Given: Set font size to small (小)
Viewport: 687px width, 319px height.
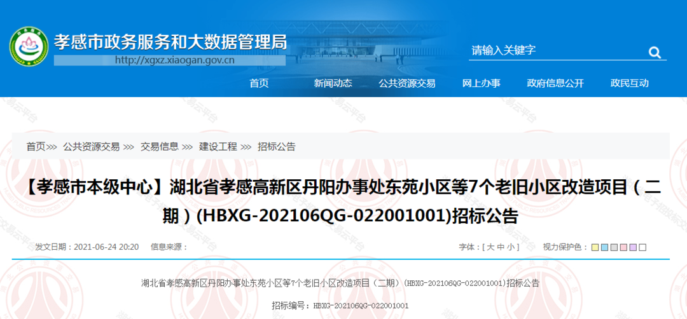Looking at the screenshot, I should [511, 247].
